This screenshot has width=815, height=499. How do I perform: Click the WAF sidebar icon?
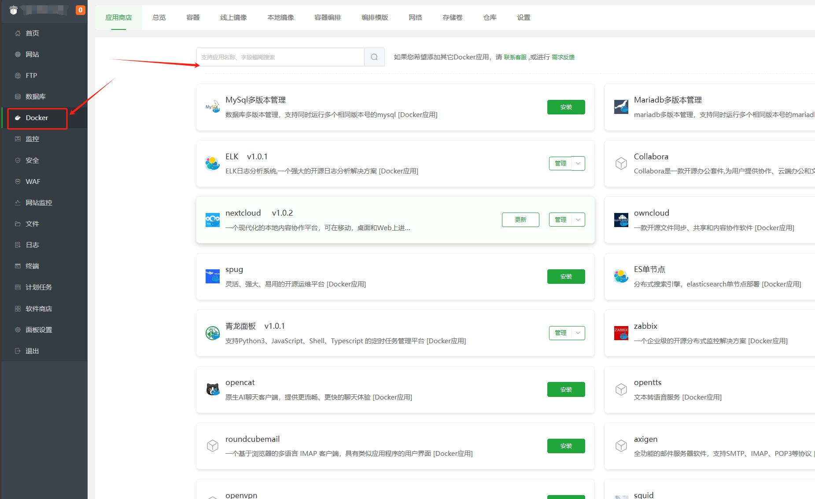(18, 181)
